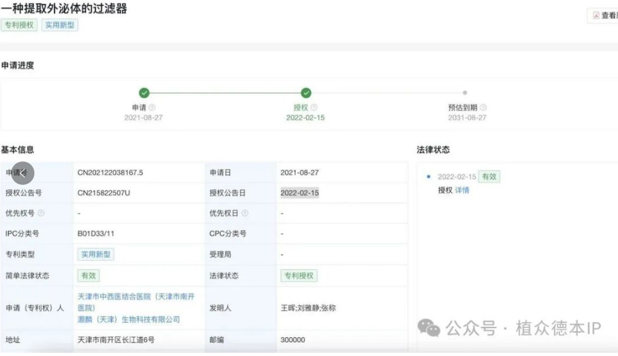Click the PDF view icon at top right
618x356 pixels.
tap(597, 15)
